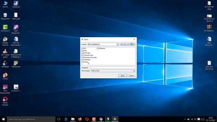The image size is (217, 122).
Task: Launch Pentablet desktop shortcut
Action: point(5,64)
